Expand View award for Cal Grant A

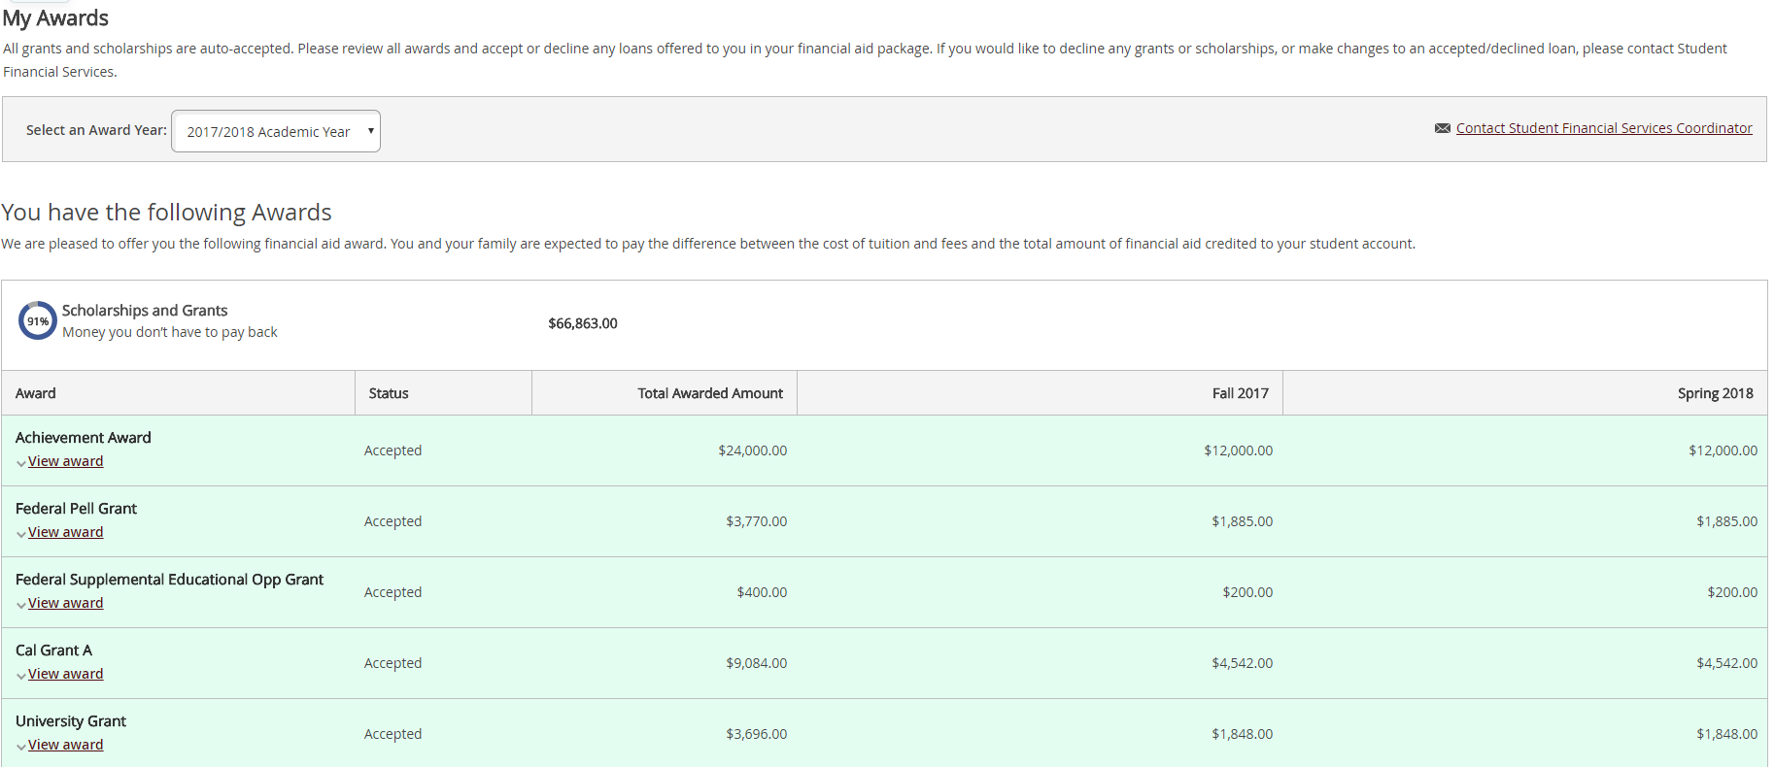click(65, 674)
